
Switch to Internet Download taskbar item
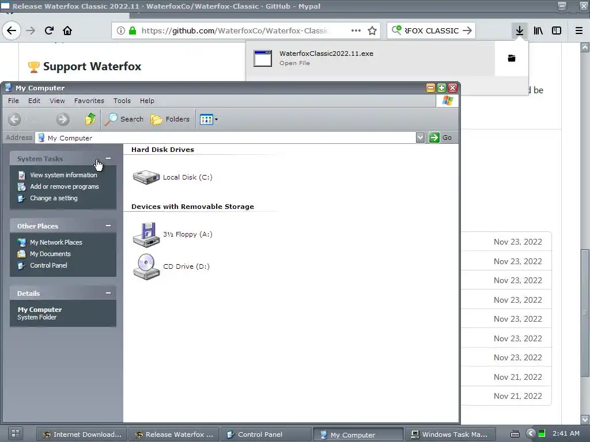coord(82,435)
